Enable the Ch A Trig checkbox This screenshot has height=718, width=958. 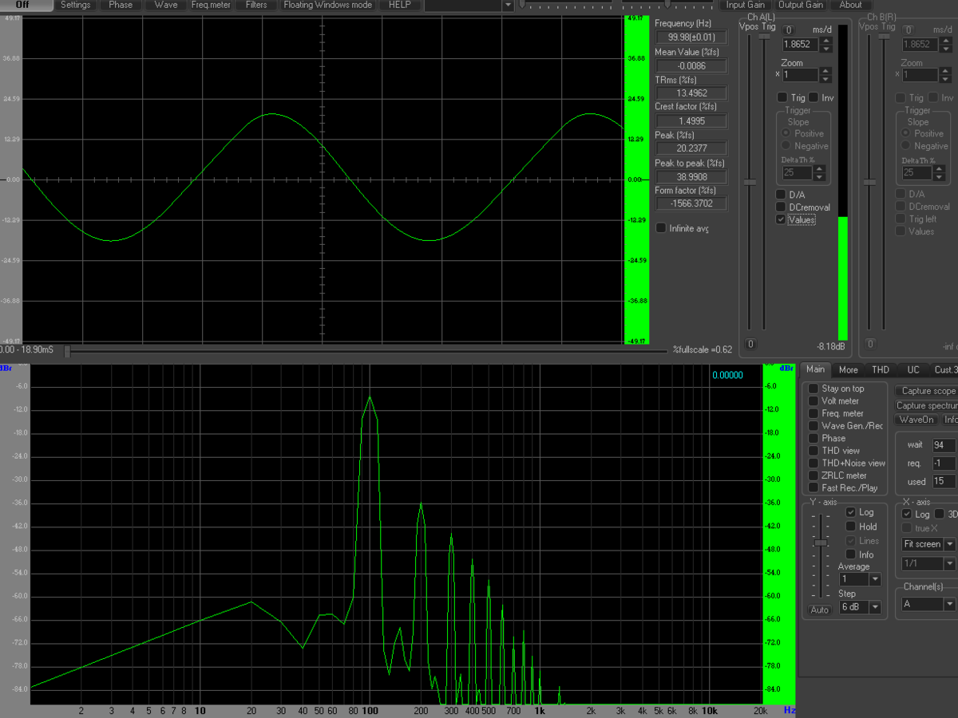coord(782,97)
